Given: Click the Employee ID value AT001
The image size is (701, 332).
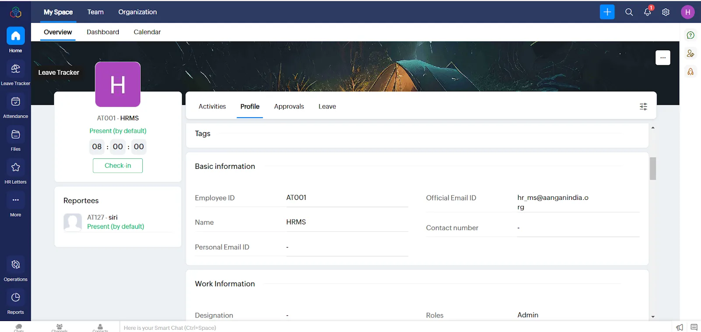Looking at the screenshot, I should [x=296, y=198].
